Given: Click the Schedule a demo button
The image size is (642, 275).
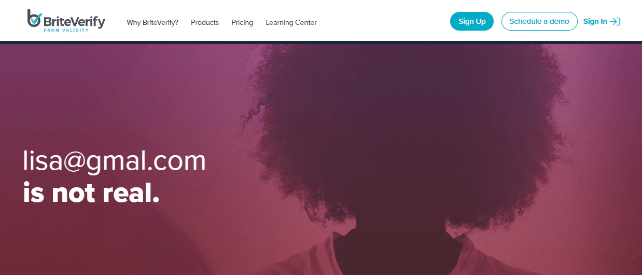Looking at the screenshot, I should (539, 21).
